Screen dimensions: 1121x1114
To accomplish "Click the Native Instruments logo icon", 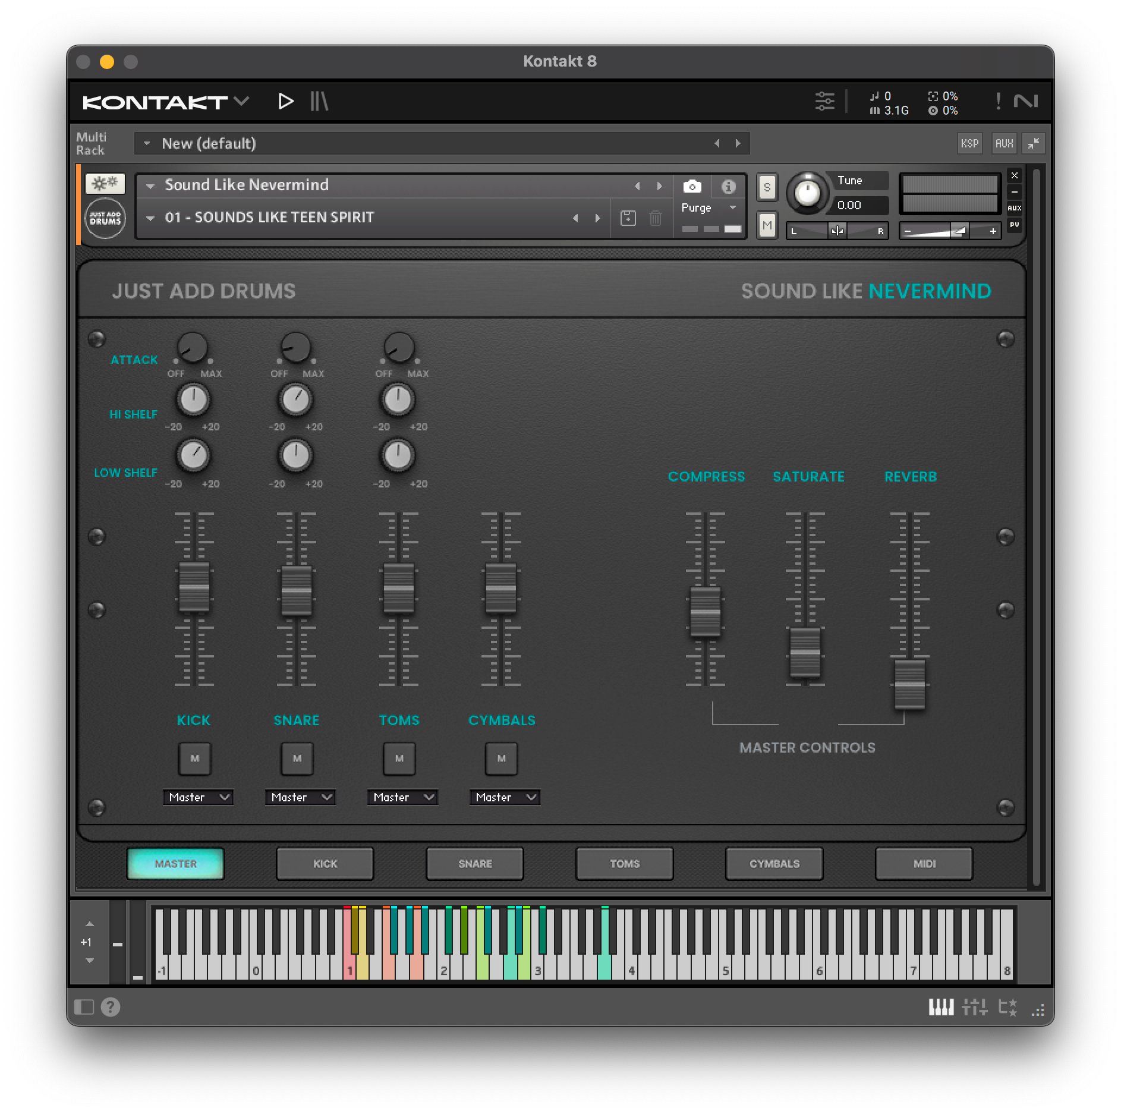I will coord(1025,102).
